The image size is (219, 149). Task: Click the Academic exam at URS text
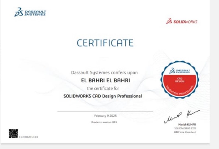[104, 122]
